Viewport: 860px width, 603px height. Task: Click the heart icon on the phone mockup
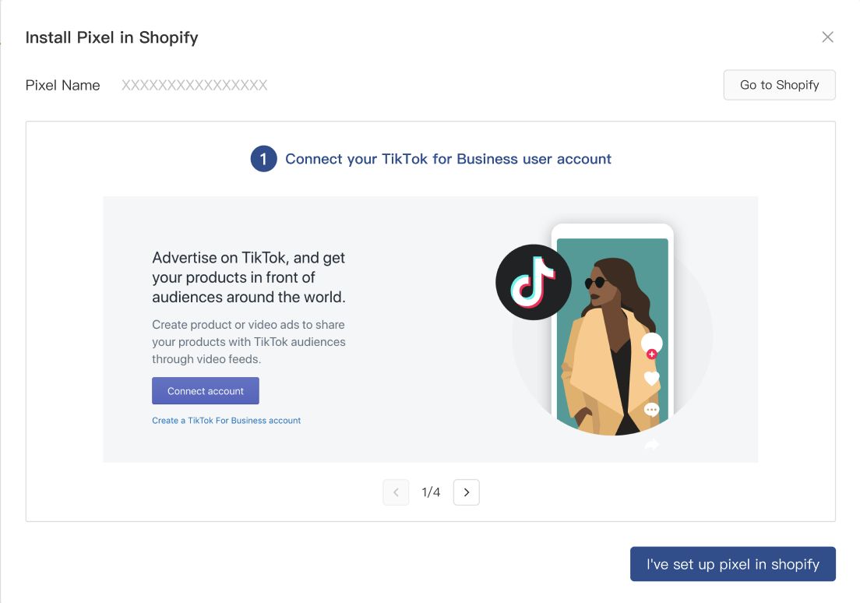(650, 378)
